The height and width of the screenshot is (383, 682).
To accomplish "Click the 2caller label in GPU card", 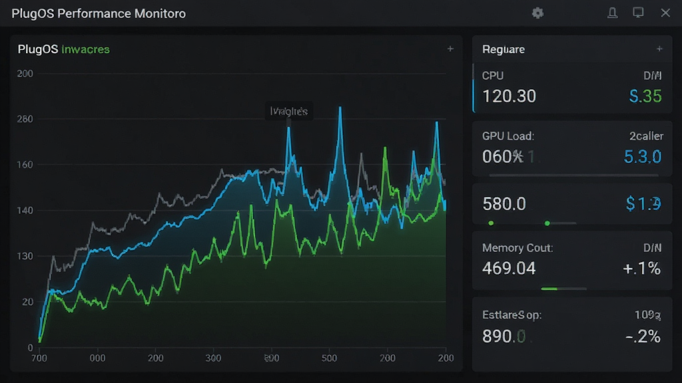I will [646, 136].
